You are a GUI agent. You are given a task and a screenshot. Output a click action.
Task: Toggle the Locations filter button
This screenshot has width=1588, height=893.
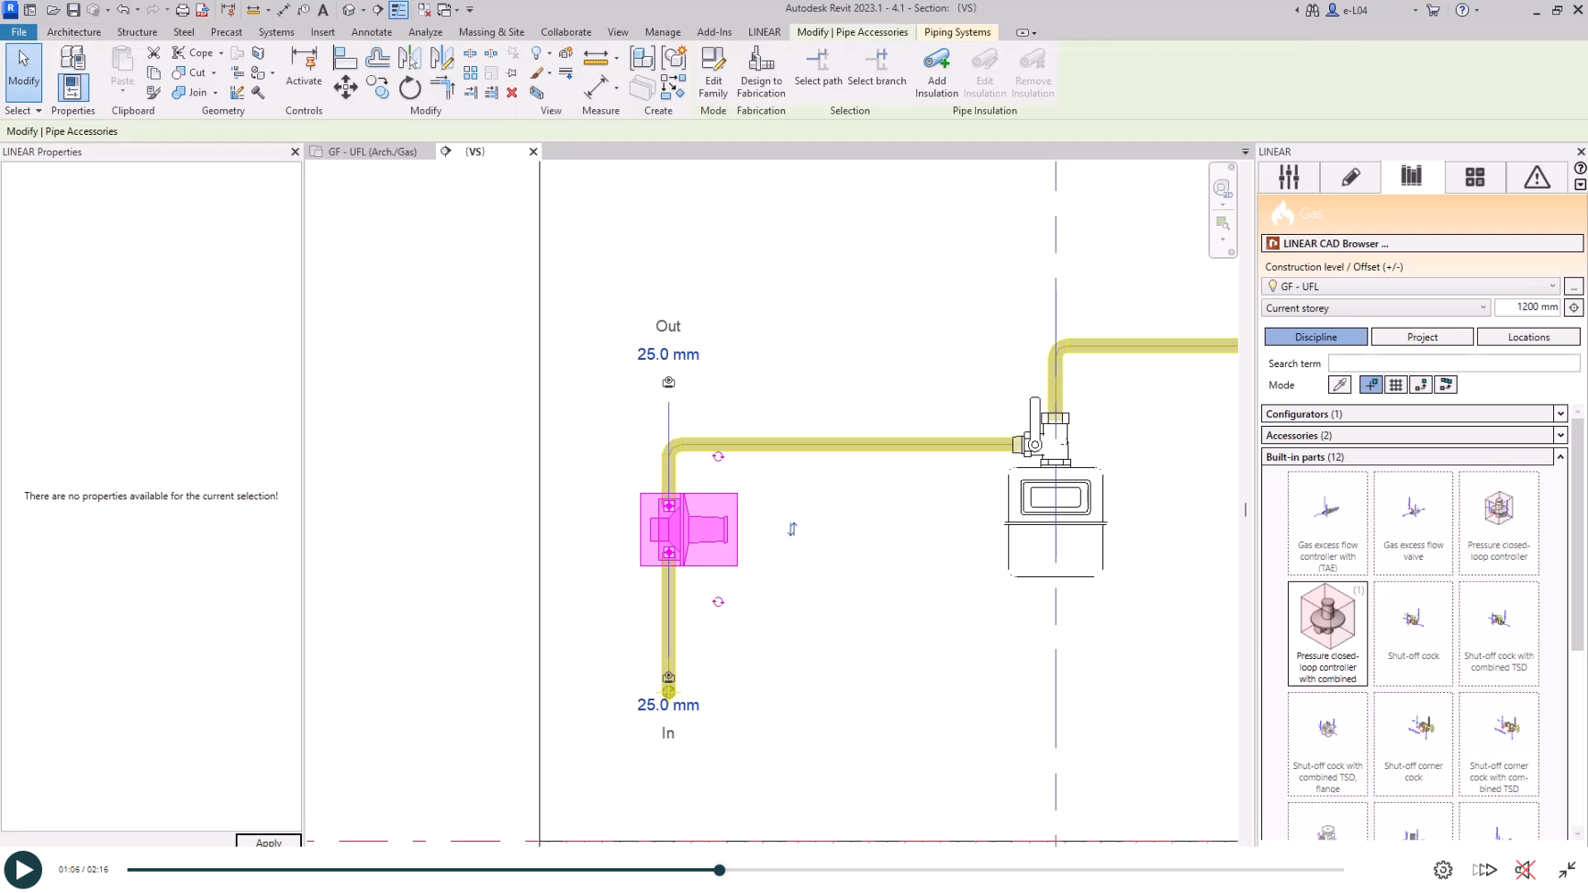point(1528,337)
